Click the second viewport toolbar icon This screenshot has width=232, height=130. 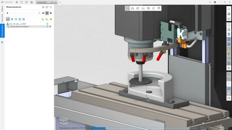pos(132,8)
